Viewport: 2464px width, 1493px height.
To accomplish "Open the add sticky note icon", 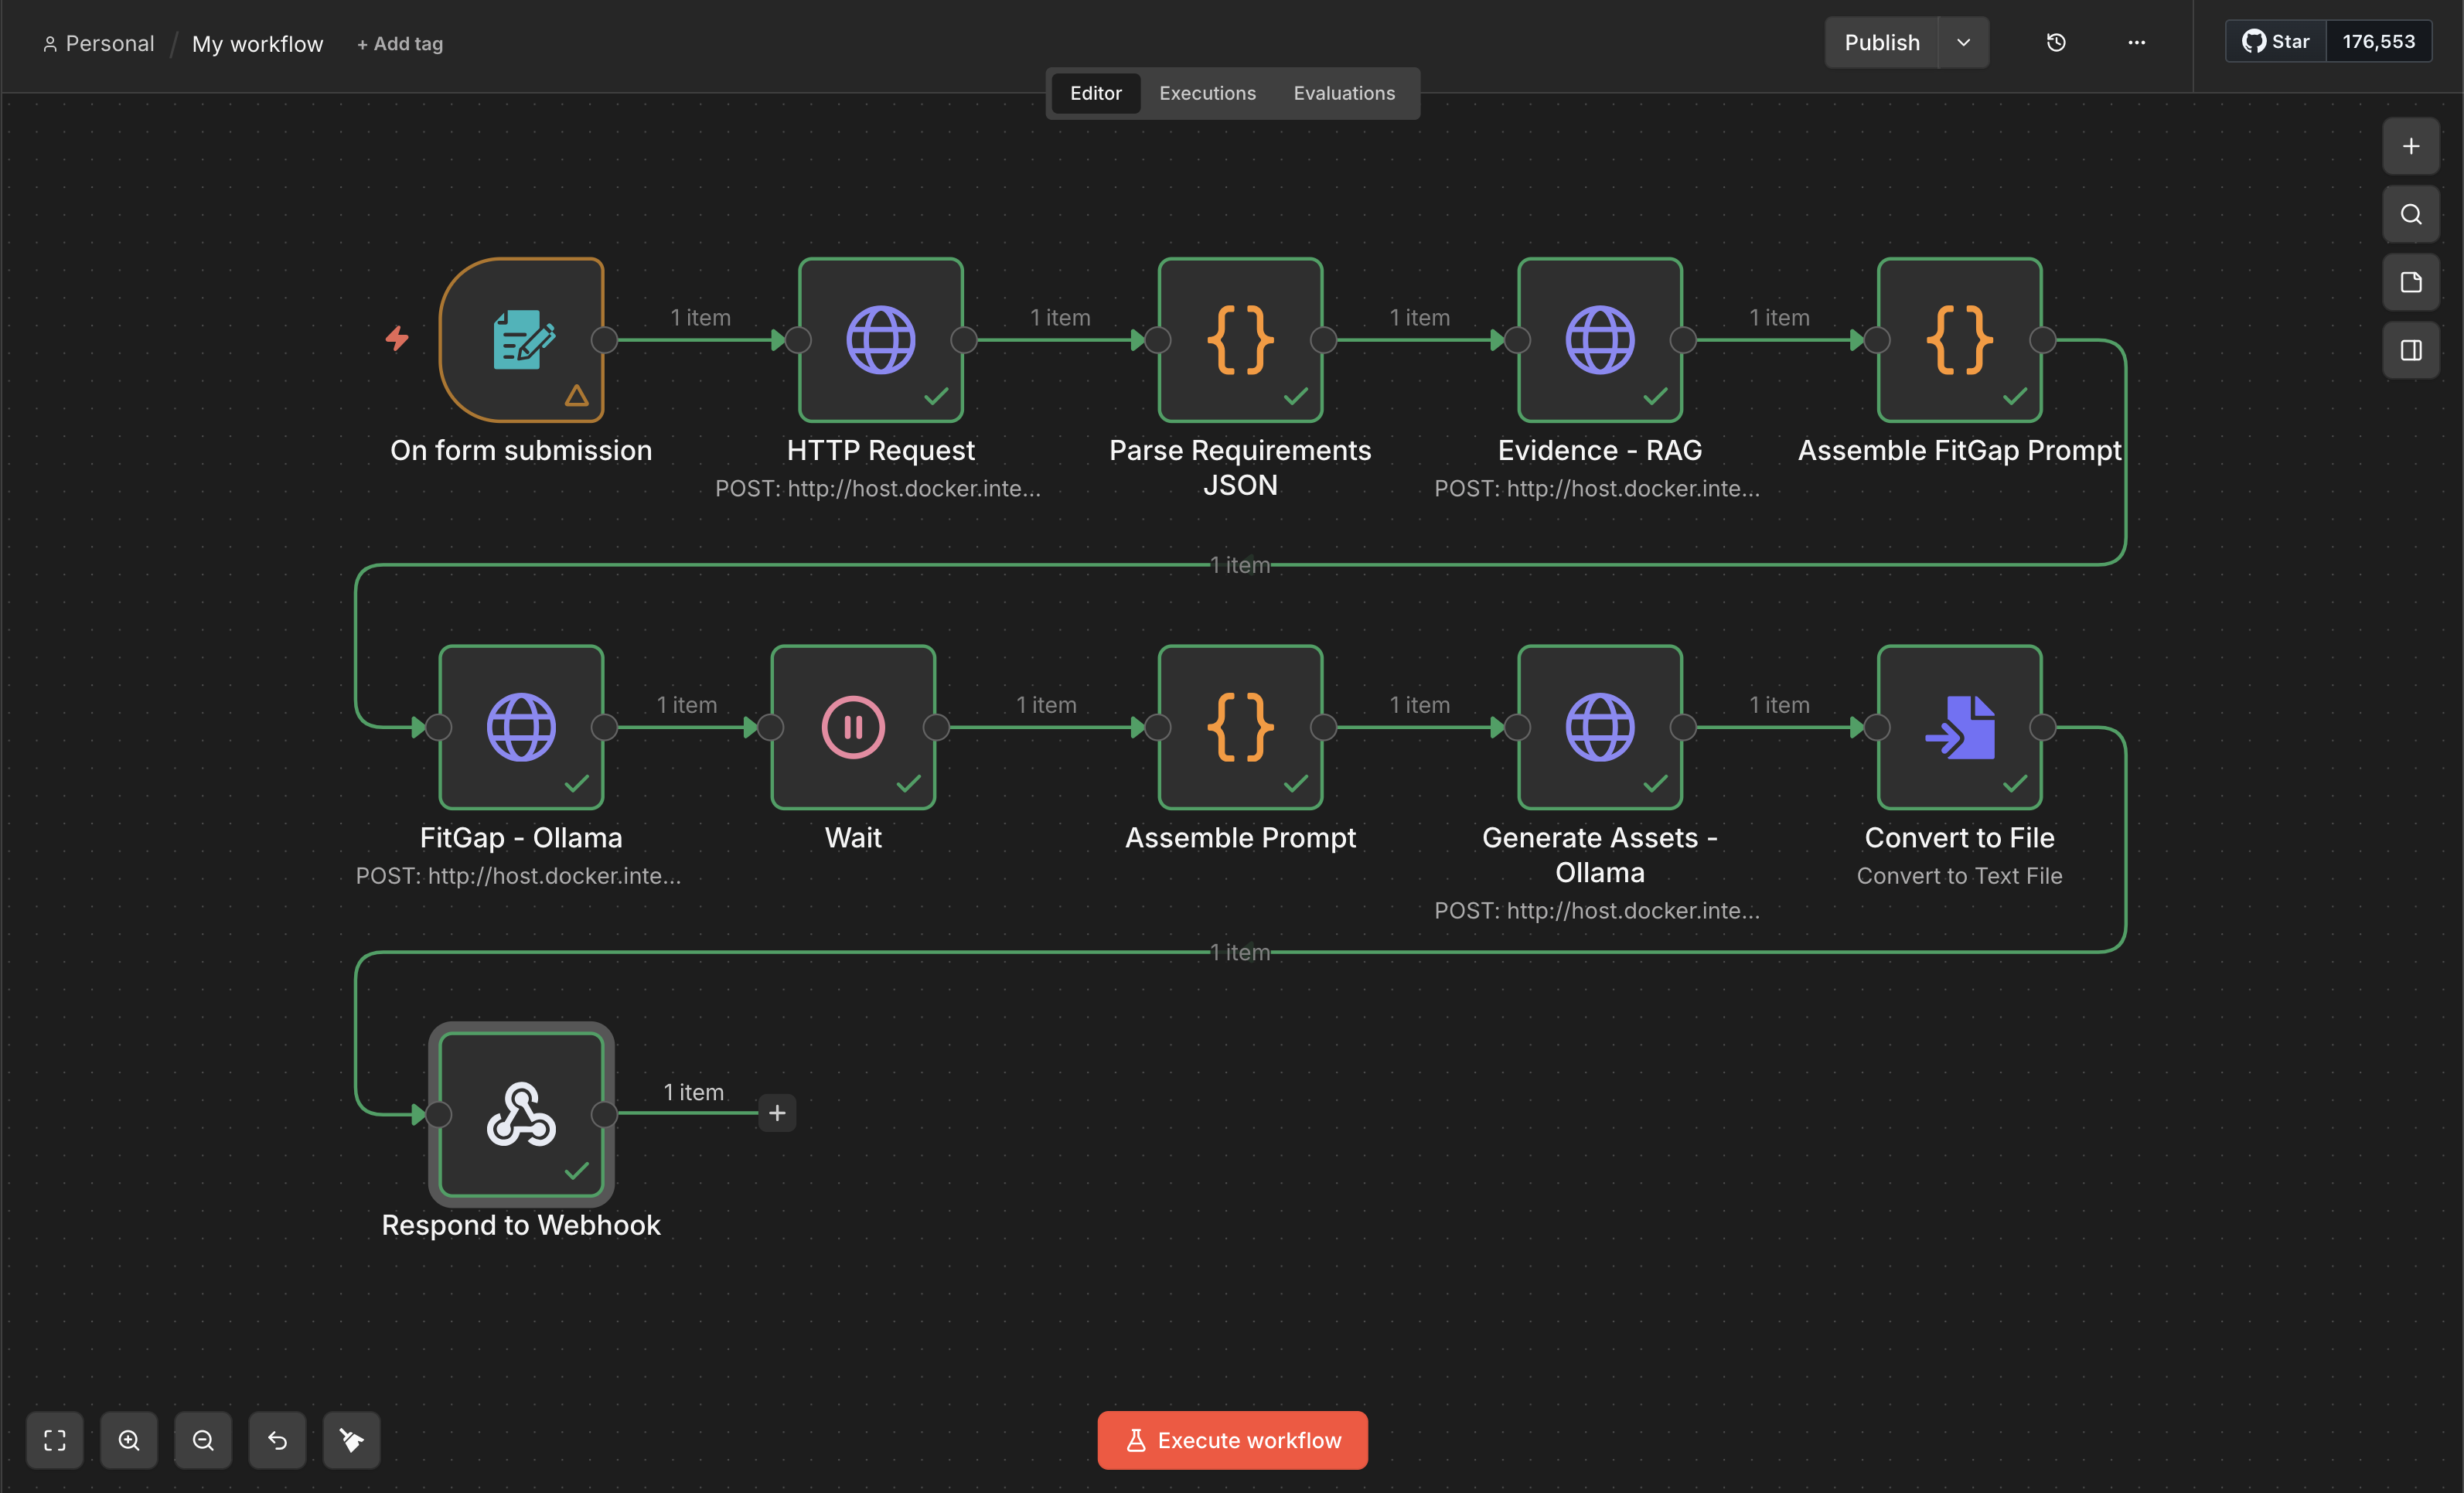I will click(2411, 282).
